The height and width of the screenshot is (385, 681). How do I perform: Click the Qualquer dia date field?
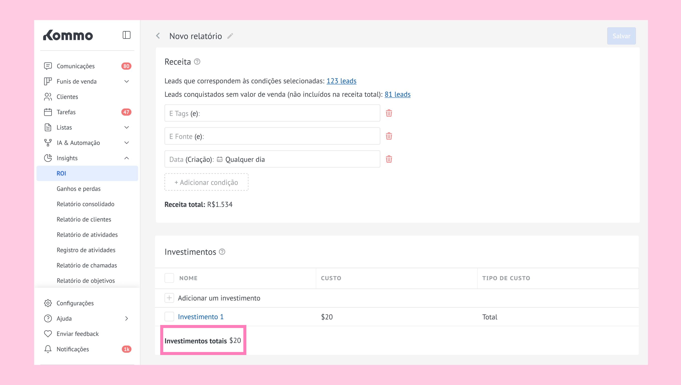245,159
